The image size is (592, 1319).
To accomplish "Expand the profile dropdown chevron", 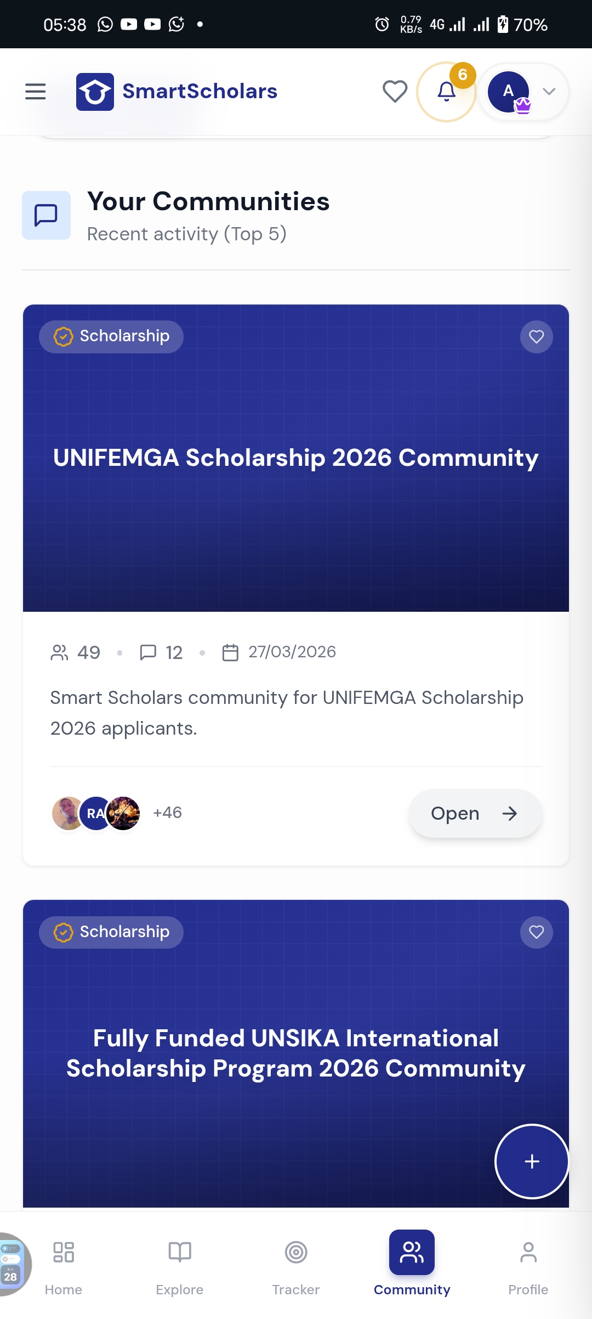I will pos(549,92).
